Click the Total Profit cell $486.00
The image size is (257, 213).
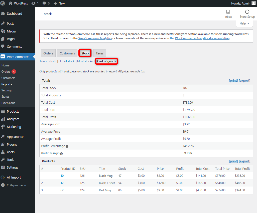pyautogui.click(x=240, y=183)
